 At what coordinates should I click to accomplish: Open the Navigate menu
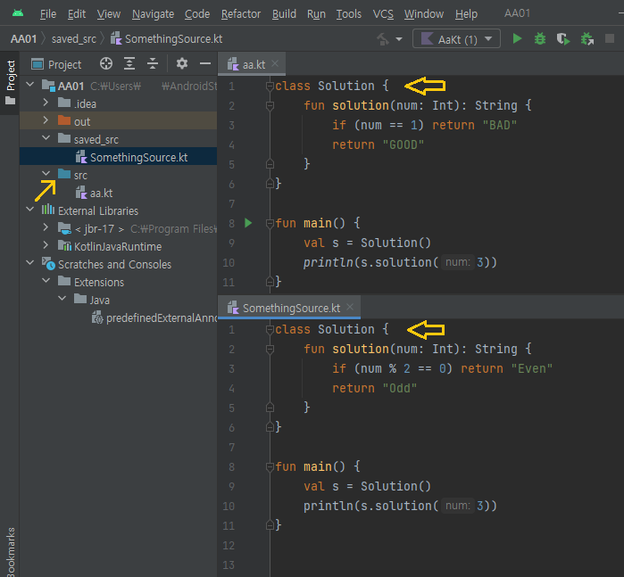(x=153, y=14)
